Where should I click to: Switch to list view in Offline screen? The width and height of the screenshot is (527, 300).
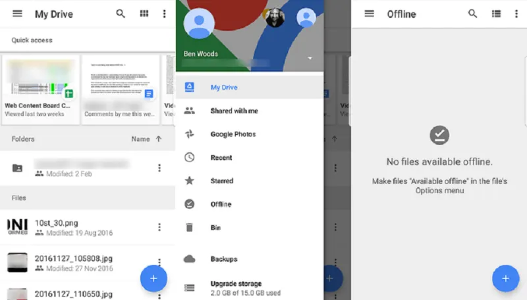click(495, 14)
